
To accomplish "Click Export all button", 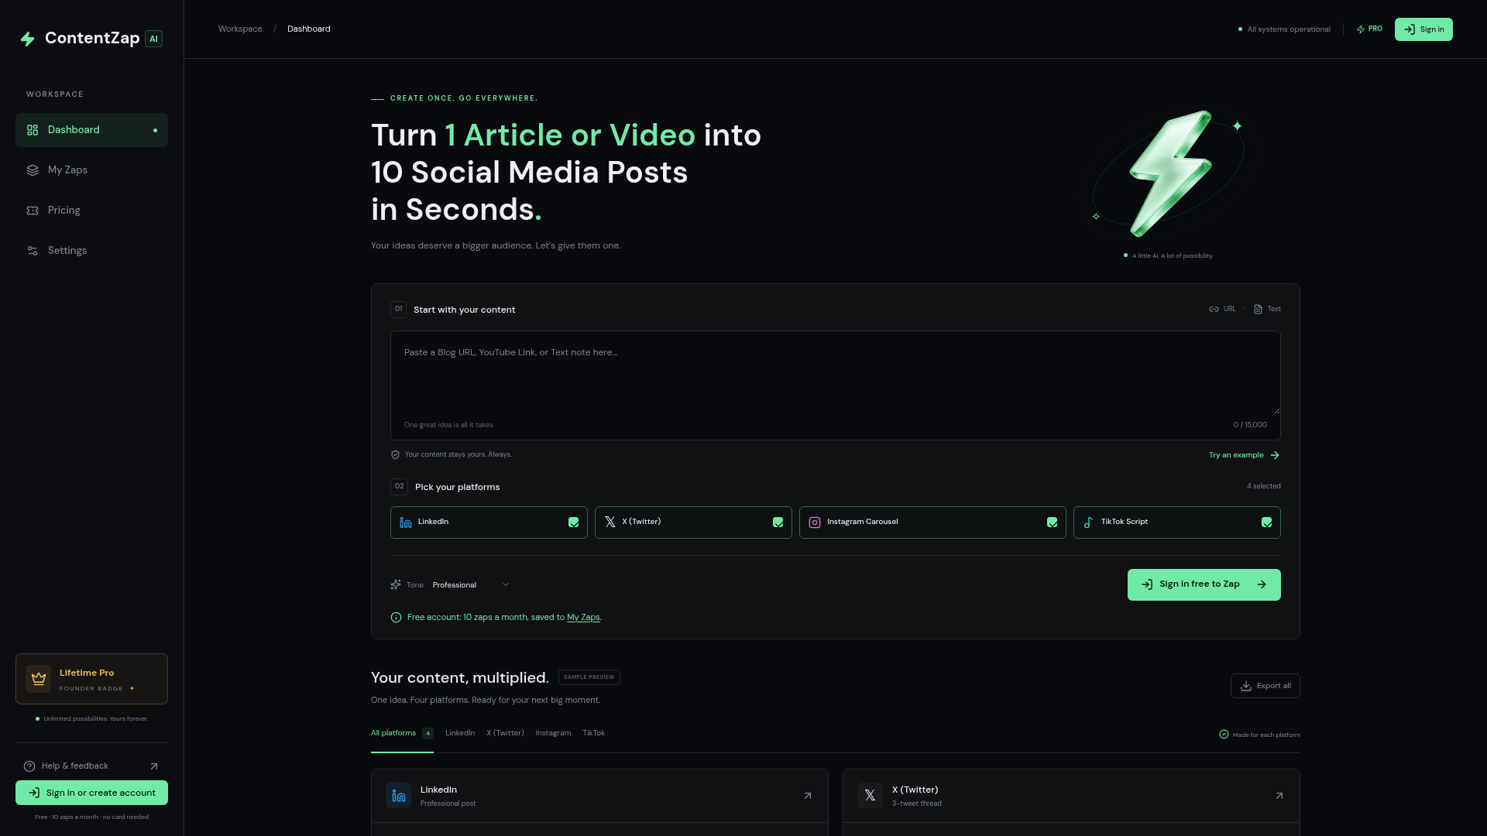I will click(x=1265, y=686).
